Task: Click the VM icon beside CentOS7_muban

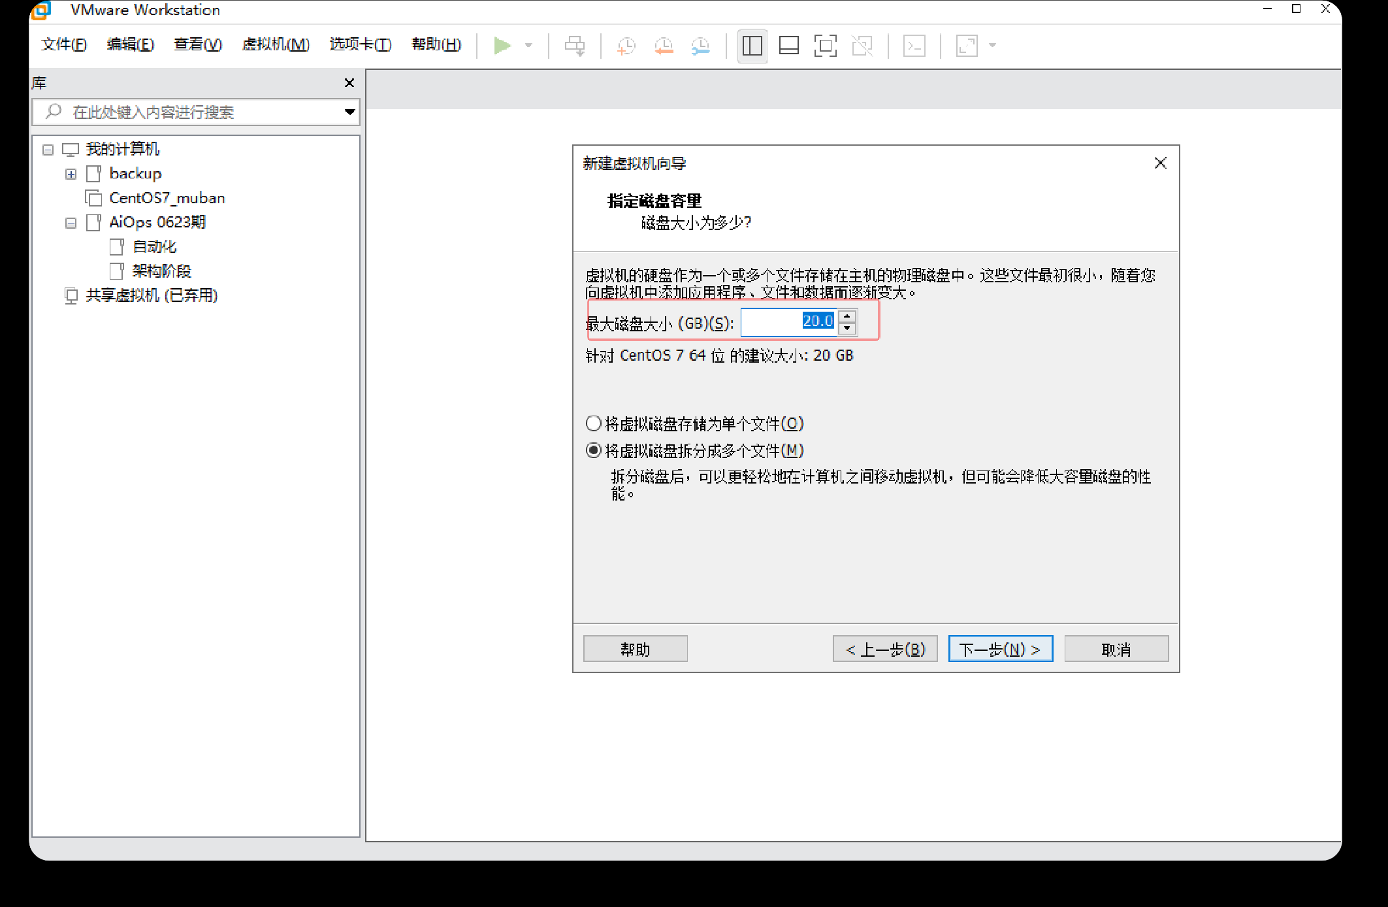Action: 93,198
